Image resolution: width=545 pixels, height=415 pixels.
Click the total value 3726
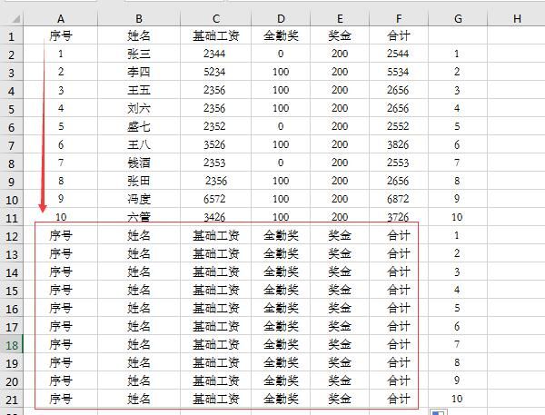coord(399,217)
